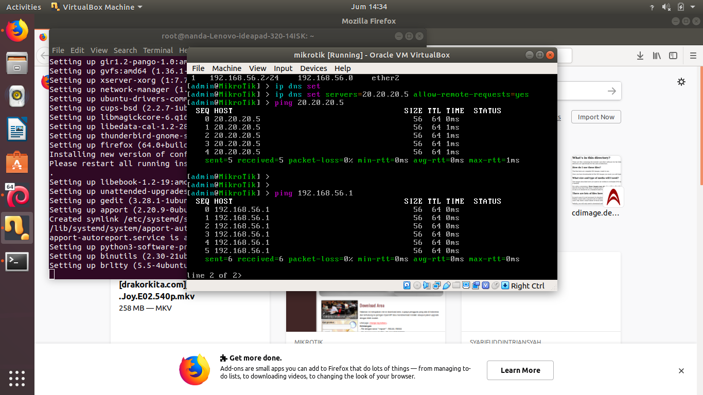Open the Terminal menu in the terminal window
The height and width of the screenshot is (395, 703).
click(158, 50)
